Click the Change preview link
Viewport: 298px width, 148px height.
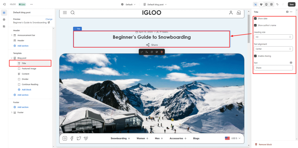click(49, 19)
